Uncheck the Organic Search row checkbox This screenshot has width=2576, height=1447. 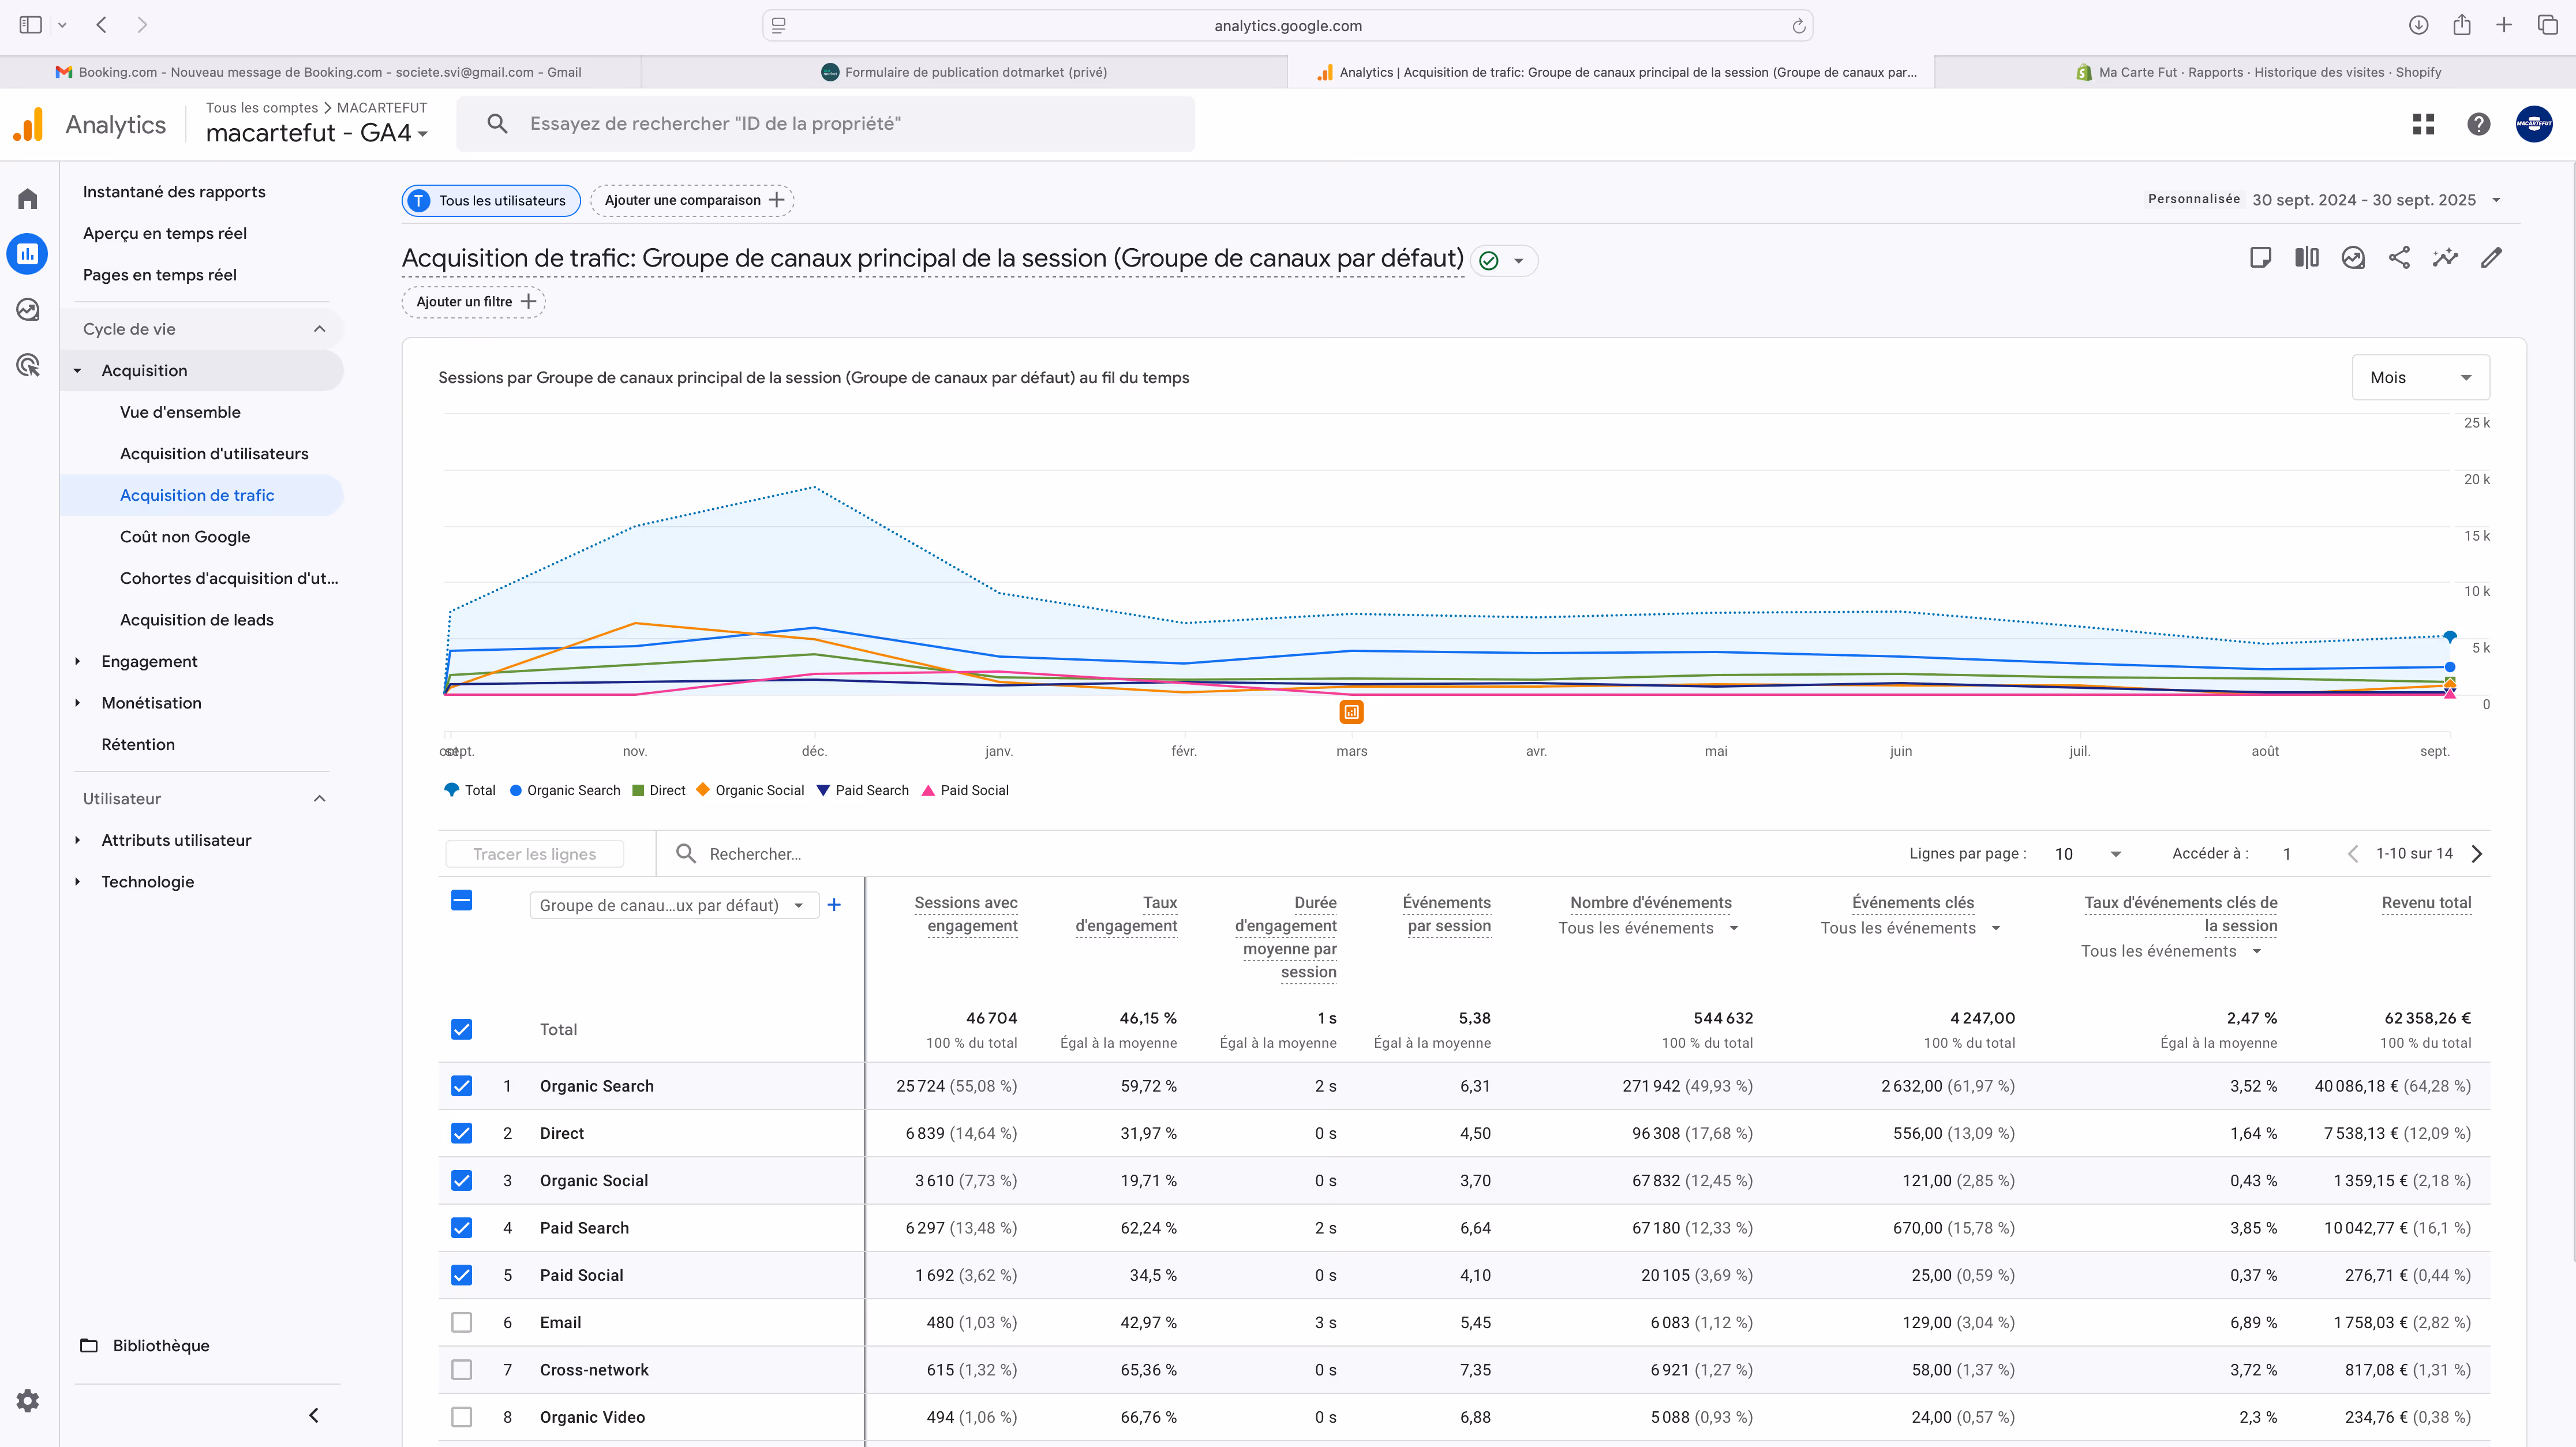pyautogui.click(x=461, y=1086)
